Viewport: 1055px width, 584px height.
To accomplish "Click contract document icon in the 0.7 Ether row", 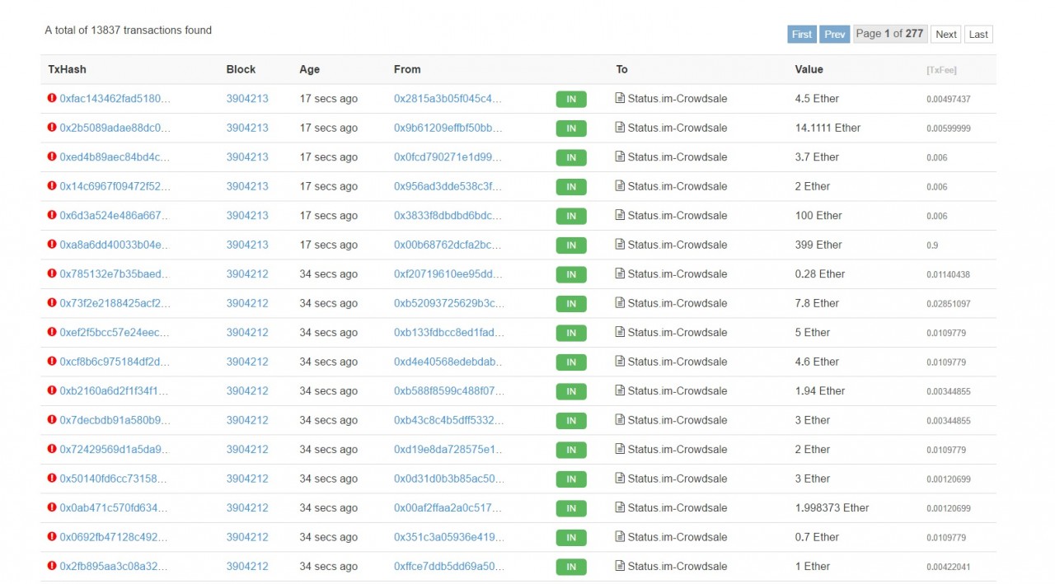I will [621, 537].
